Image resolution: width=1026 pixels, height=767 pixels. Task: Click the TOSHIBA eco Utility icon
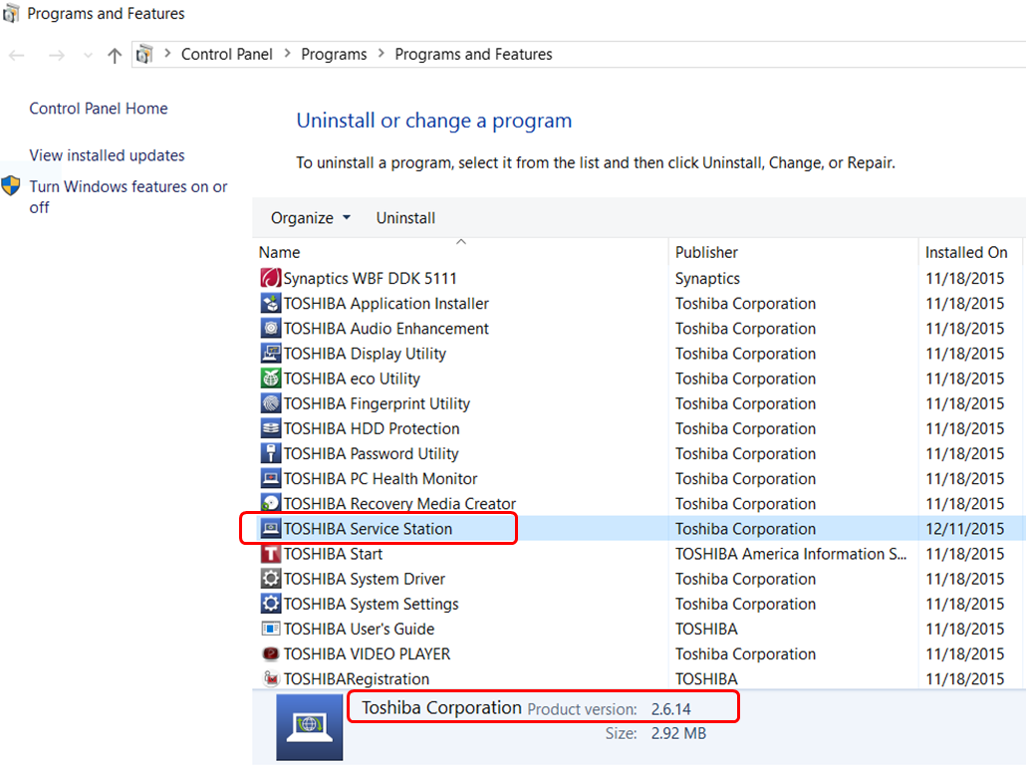(x=270, y=379)
